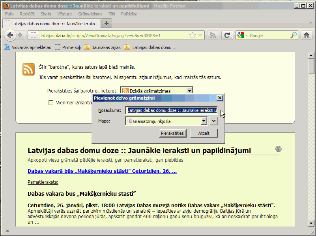This screenshot has width=316, height=236.
Task: Toggle the Vienmēr izmantot checkbox
Action: pyautogui.click(x=51, y=102)
